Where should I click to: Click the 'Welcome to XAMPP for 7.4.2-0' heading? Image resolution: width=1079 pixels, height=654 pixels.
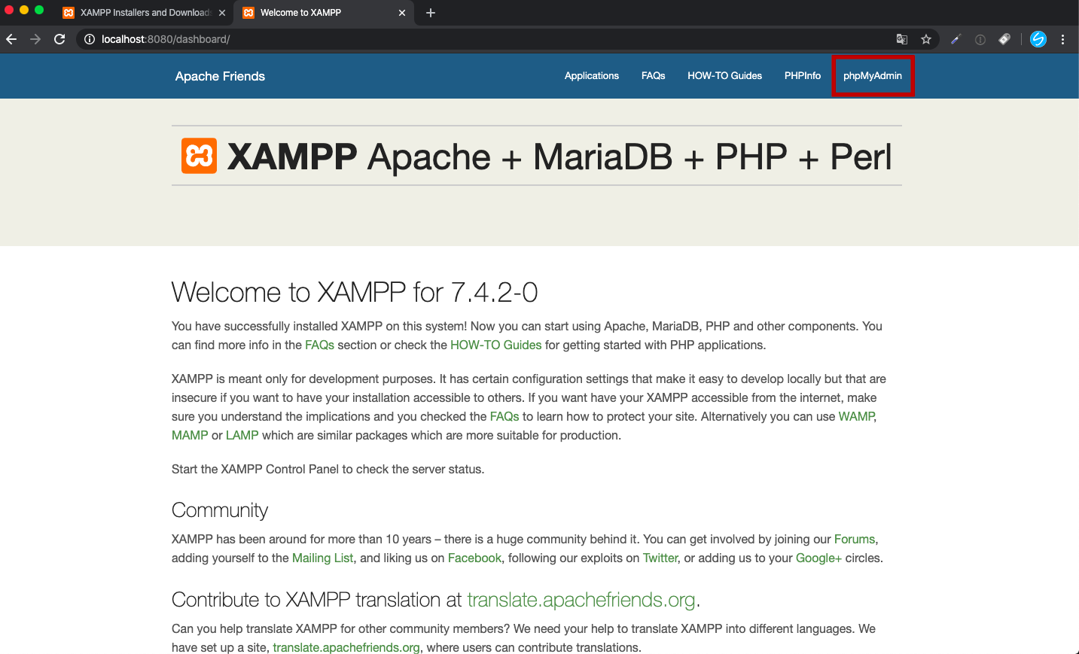click(x=355, y=292)
